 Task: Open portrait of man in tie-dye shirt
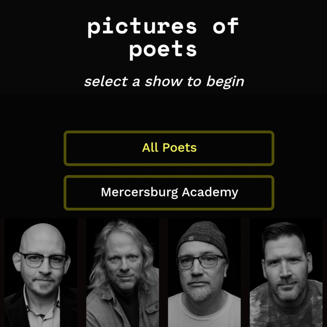click(286, 273)
